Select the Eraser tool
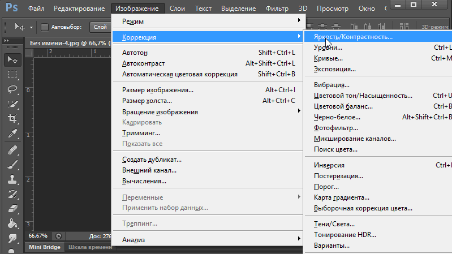452x254 pixels. pos(12,209)
